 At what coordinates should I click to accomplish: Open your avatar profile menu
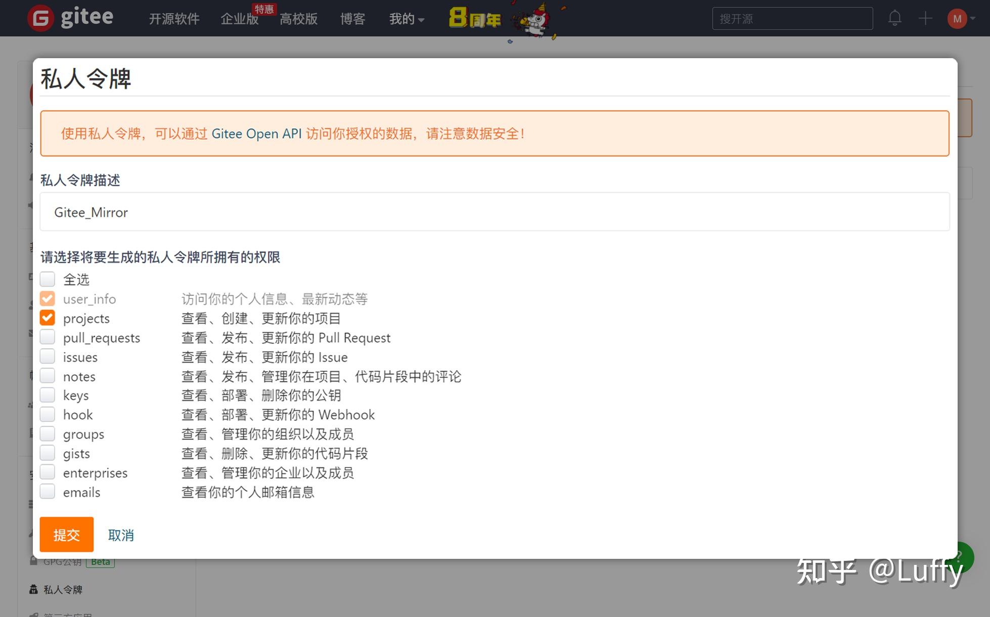957,18
